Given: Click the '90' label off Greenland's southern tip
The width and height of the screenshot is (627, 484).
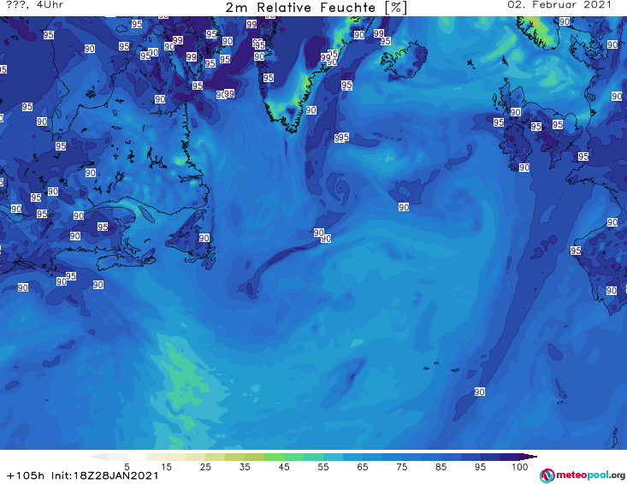Looking at the screenshot, I should [x=311, y=110].
